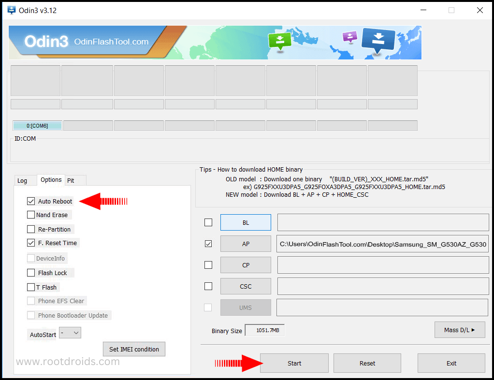Click the Odin3 logo in banner
This screenshot has width=494, height=380.
point(46,42)
